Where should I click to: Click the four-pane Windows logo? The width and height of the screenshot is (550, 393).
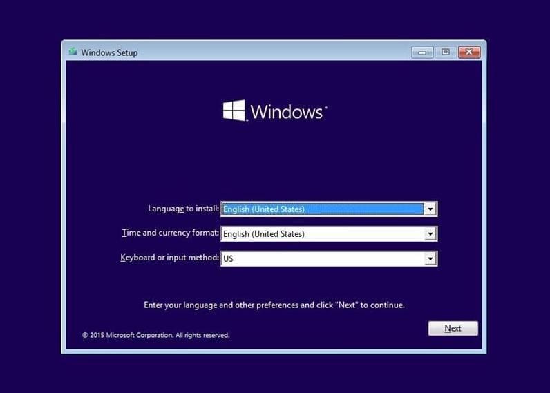(234, 111)
